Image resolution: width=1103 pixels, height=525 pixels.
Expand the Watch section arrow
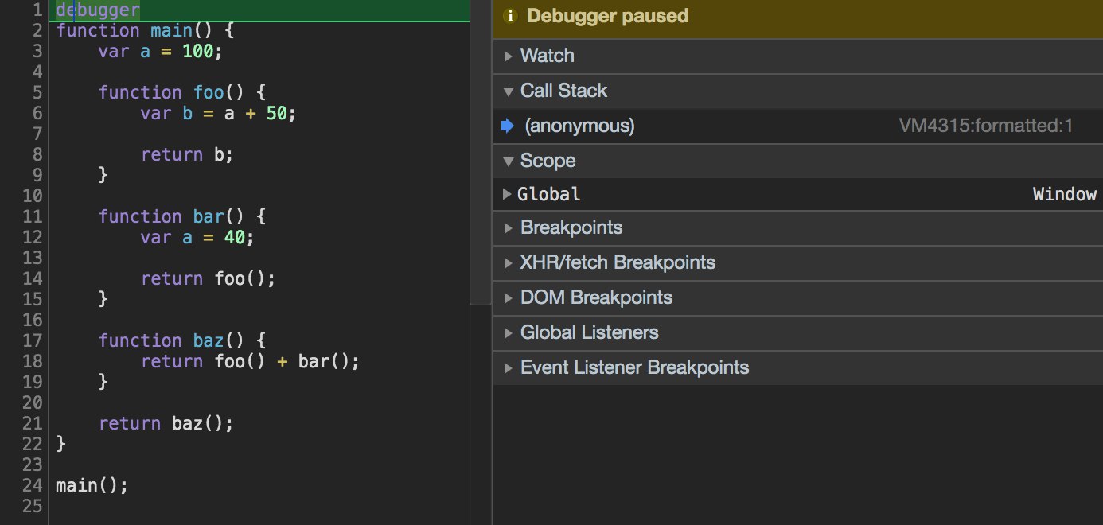point(509,56)
